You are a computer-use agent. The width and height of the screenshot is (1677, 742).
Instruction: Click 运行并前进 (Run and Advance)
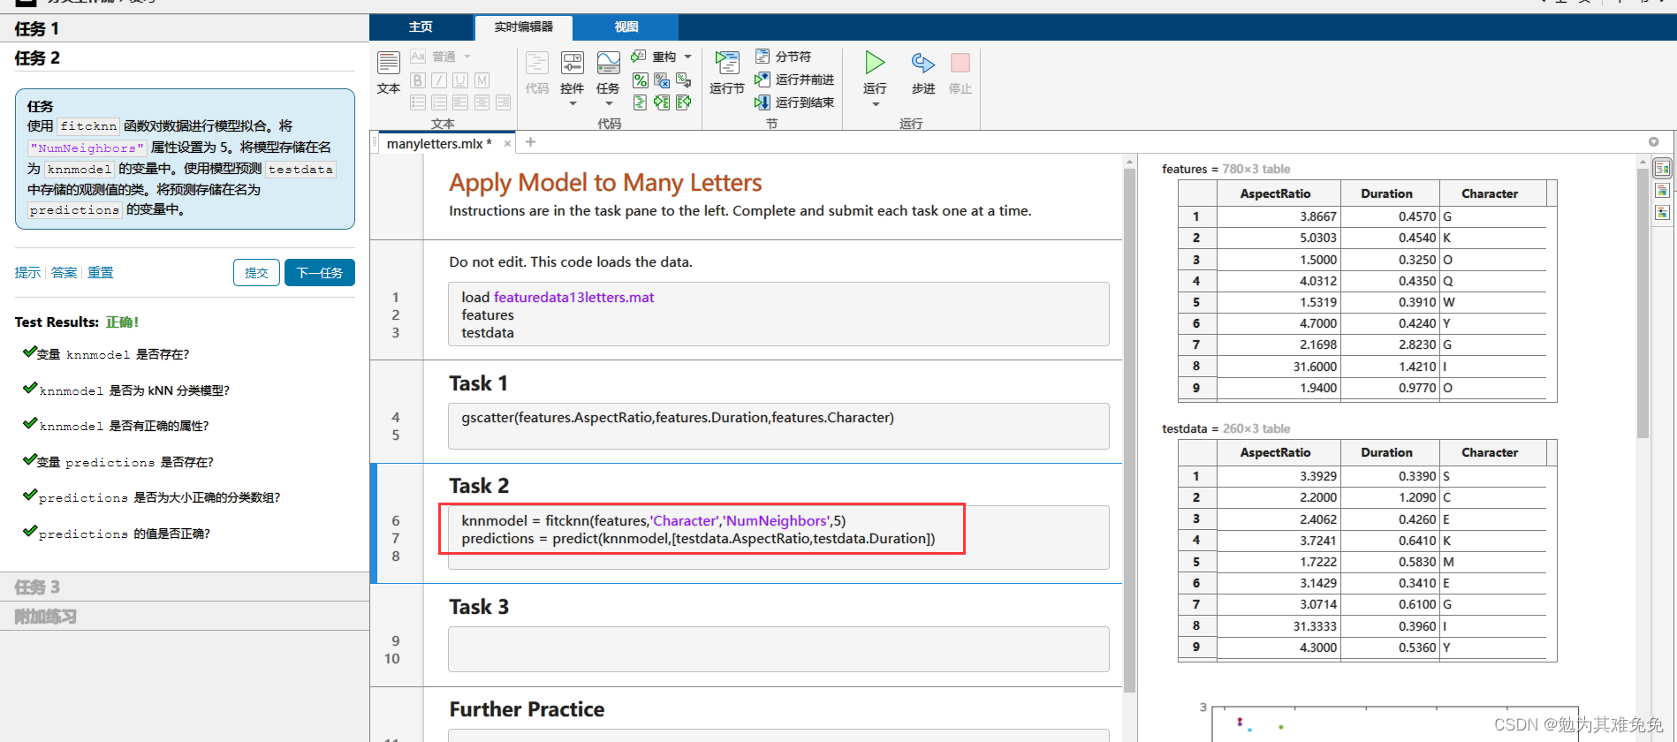click(x=794, y=79)
